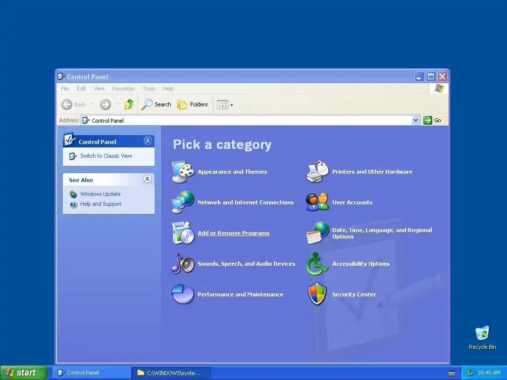
Task: Switch to the C:\WINDOWS\syste... taskbar button
Action: point(171,373)
